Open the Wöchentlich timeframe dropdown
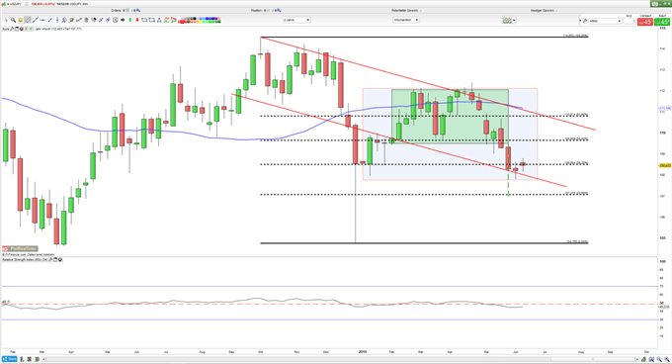Viewport: 672px width, 364px height. [x=406, y=20]
